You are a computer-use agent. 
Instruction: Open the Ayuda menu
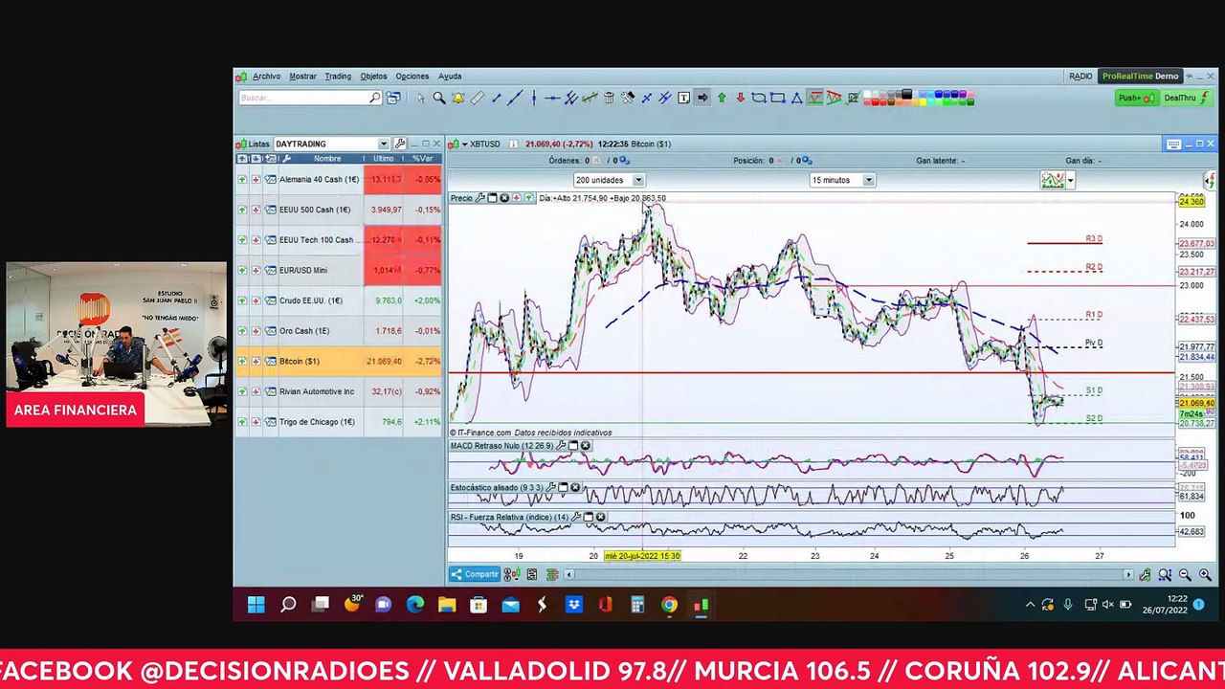point(450,77)
